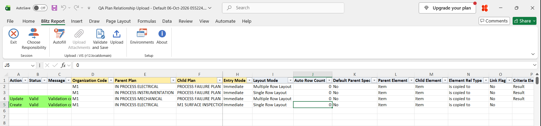Screen dimensions: 541x126
Task: Open the Child Plan column filter
Action: click(220, 80)
